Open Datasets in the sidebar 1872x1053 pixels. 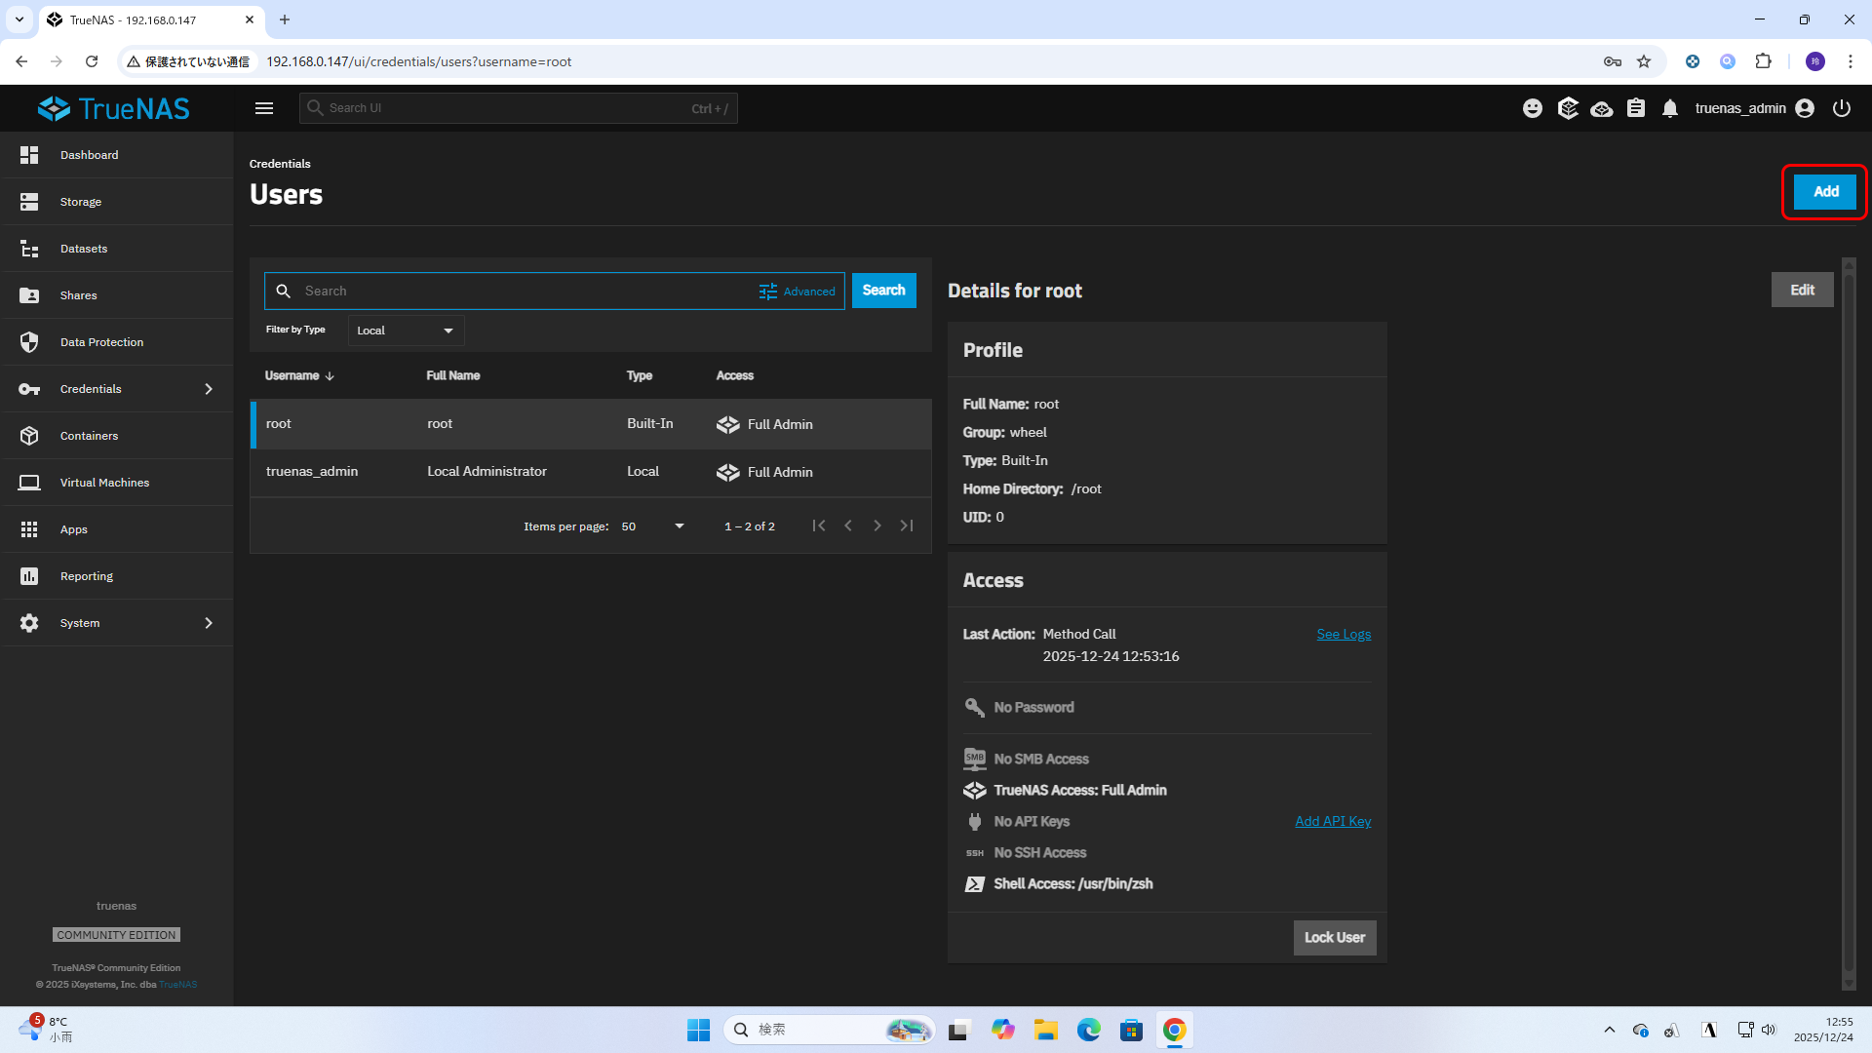click(84, 249)
